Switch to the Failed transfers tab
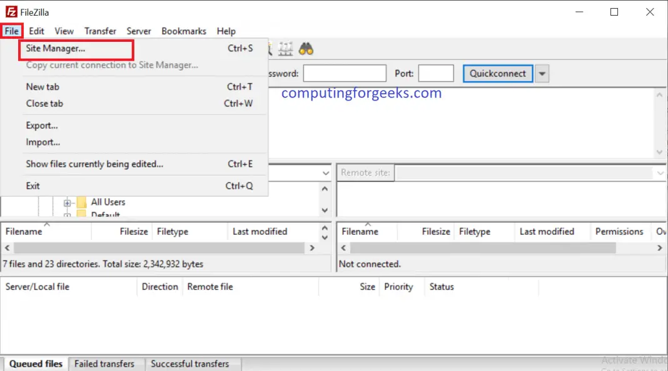Viewport: 668px width, 371px height. 106,364
